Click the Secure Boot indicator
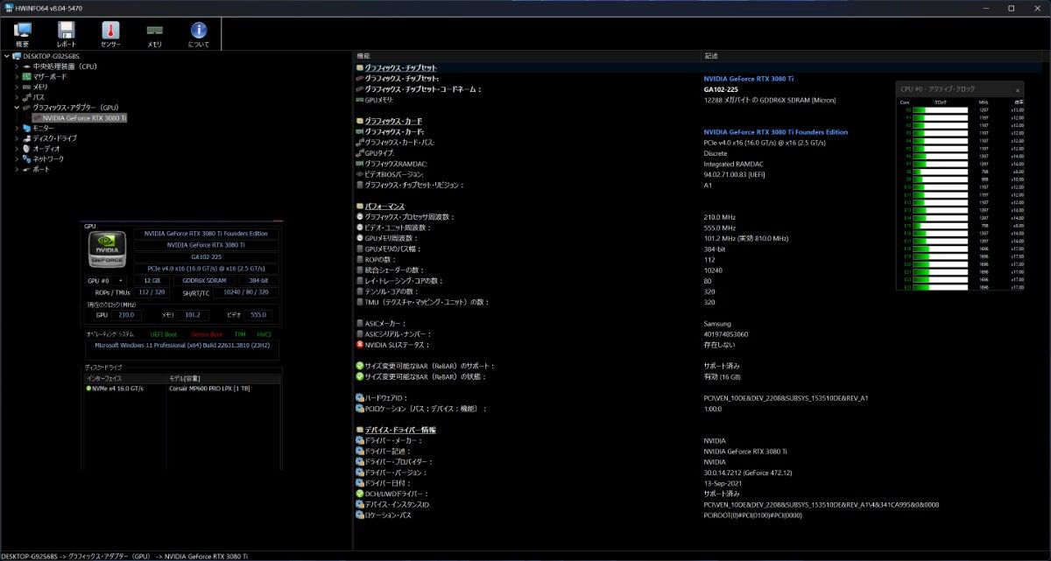This screenshot has height=561, width=1051. pos(206,334)
